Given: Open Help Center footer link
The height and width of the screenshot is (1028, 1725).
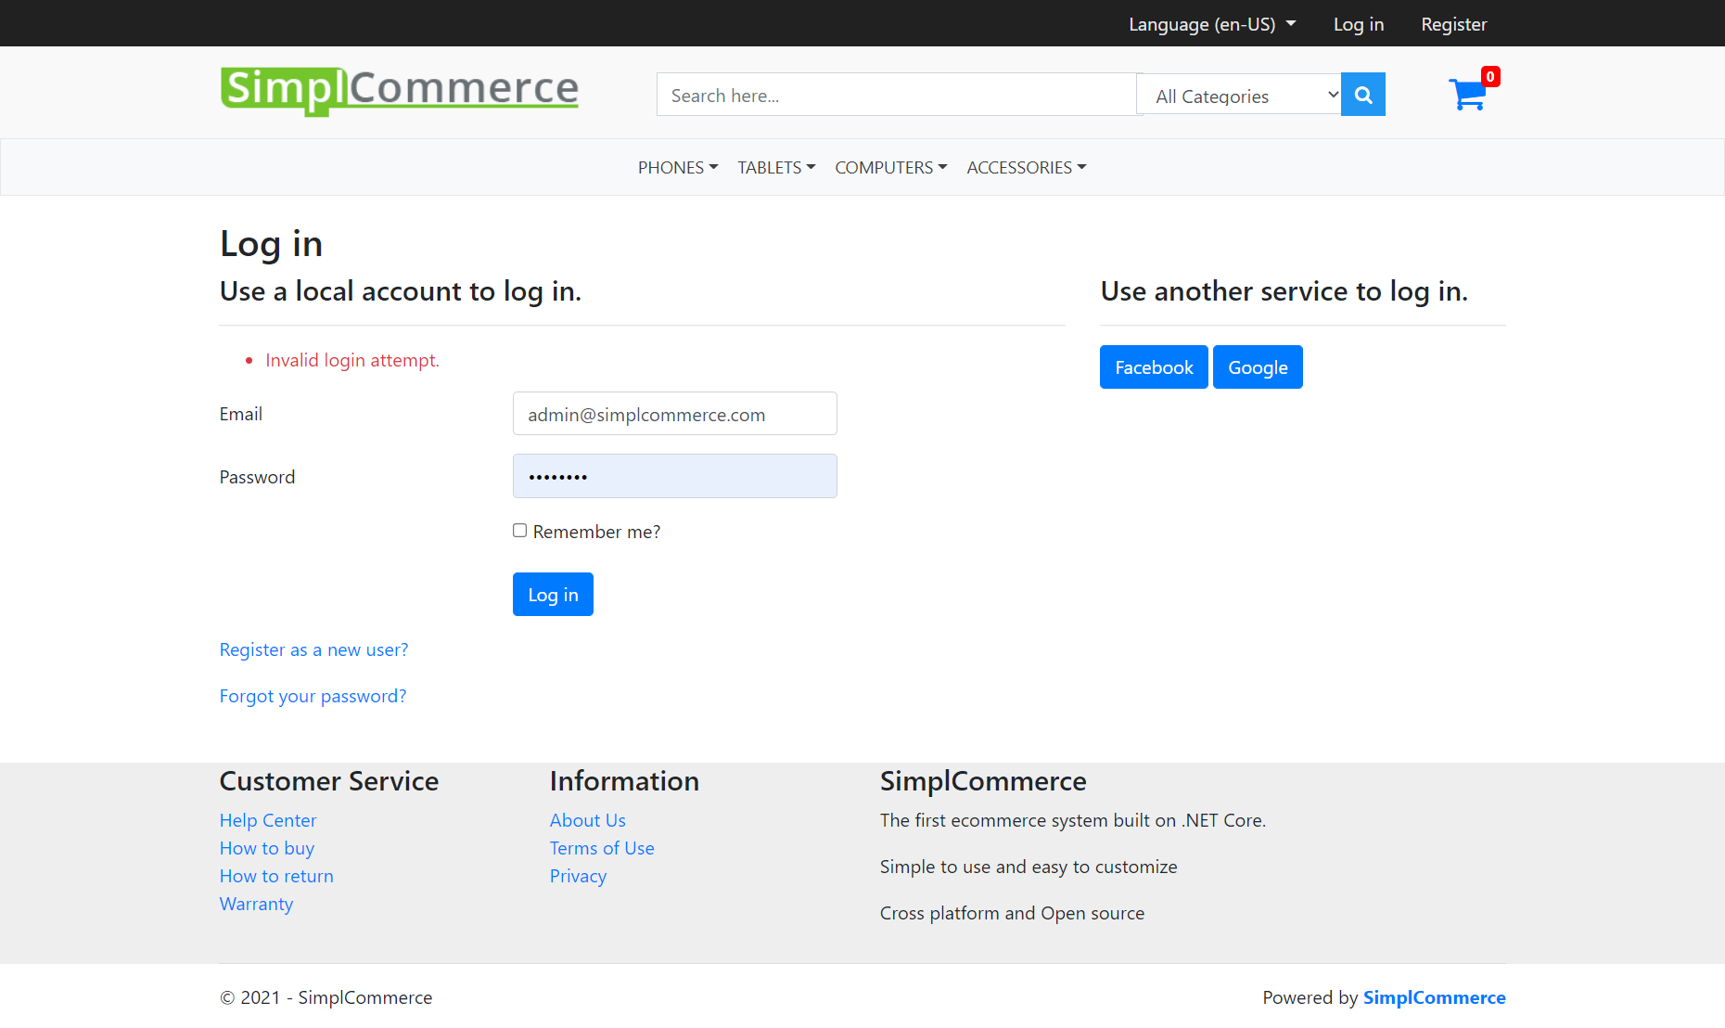Looking at the screenshot, I should pos(268,821).
